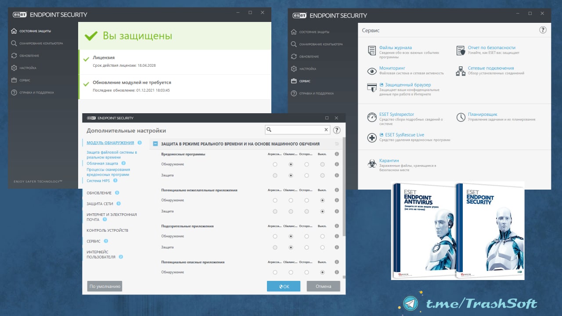The width and height of the screenshot is (562, 316).
Task: Open Система HIPS settings
Action: point(98,180)
